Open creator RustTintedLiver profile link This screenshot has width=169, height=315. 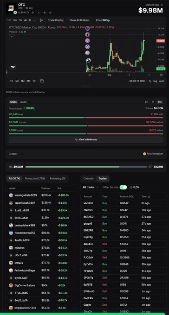(155, 154)
